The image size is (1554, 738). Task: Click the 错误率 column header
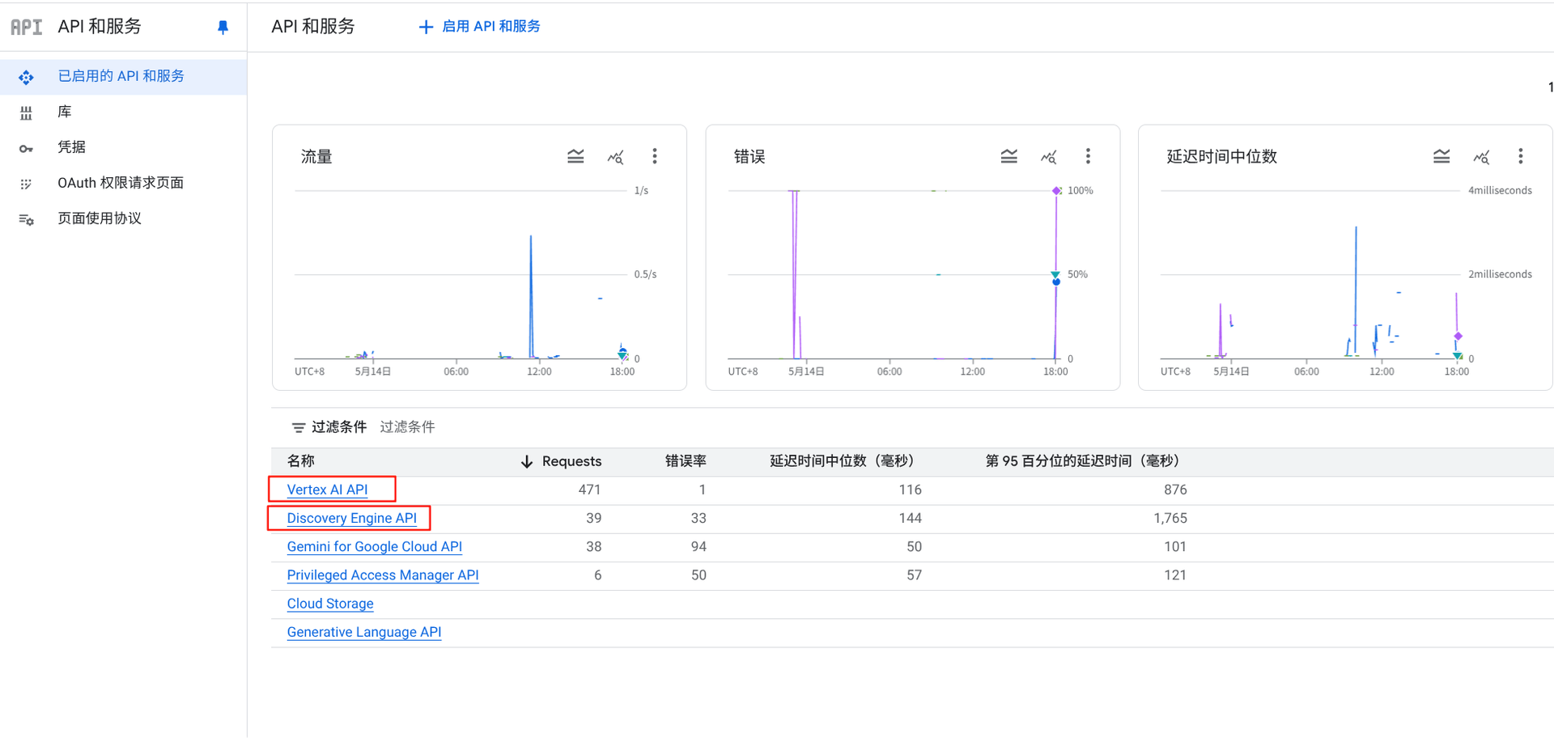pyautogui.click(x=686, y=461)
